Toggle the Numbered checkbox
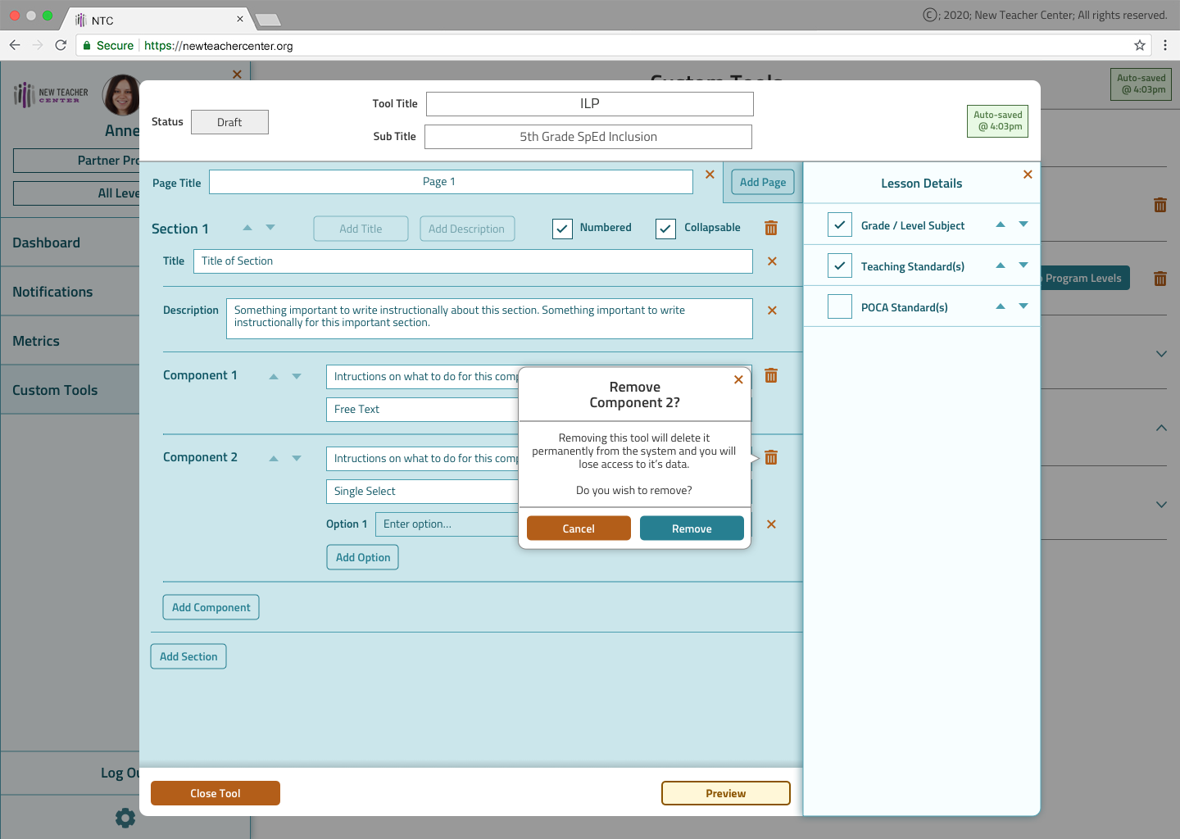This screenshot has width=1180, height=839. 562,229
